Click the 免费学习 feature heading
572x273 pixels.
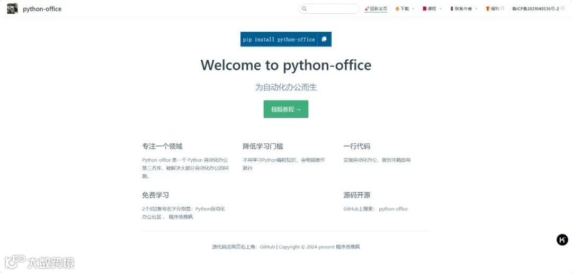click(156, 195)
